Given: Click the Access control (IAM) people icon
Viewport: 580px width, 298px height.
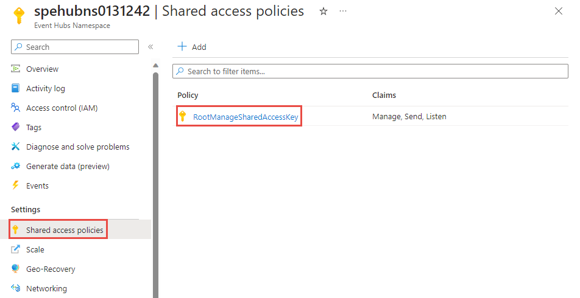Looking at the screenshot, I should point(16,108).
